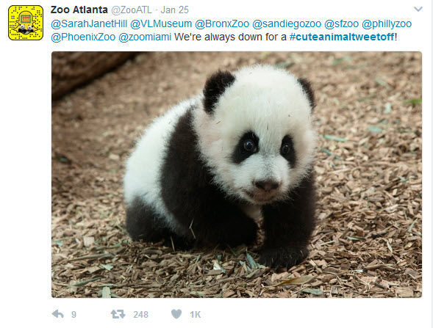Screen dimensions: 433x328
Task: Visit the @BronxZoo mention
Action: tap(222, 23)
